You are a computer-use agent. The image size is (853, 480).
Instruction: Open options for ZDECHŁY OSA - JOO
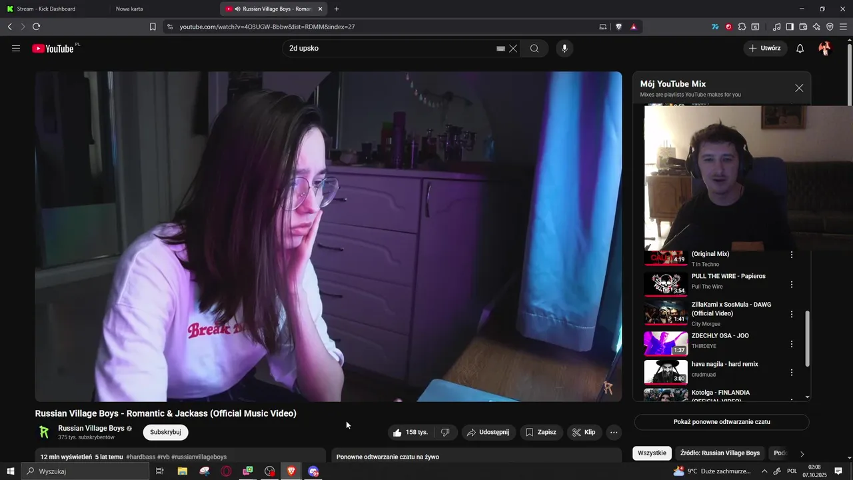[x=792, y=344]
